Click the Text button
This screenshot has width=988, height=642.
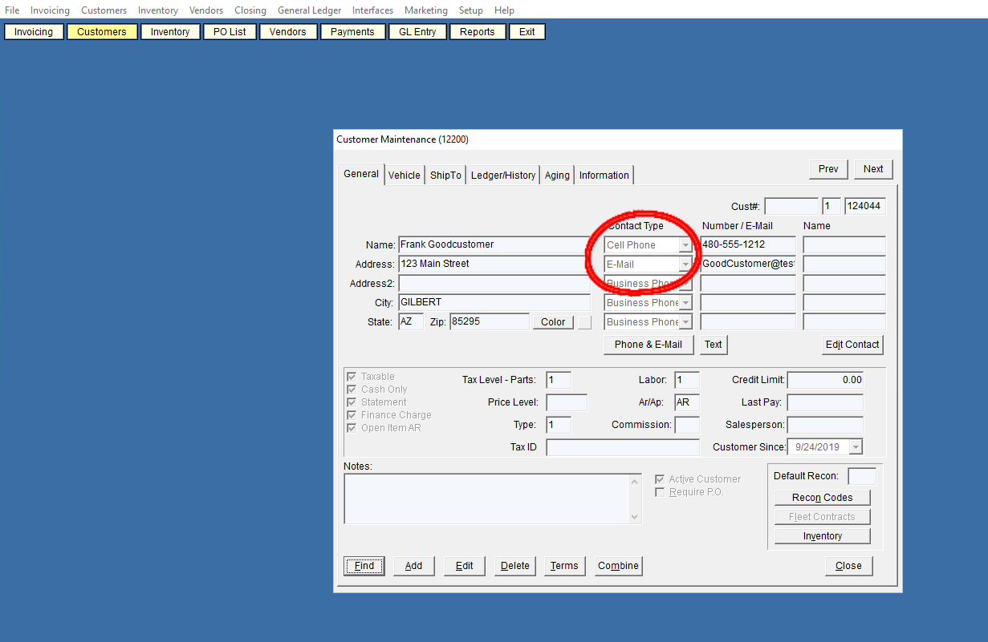(714, 345)
